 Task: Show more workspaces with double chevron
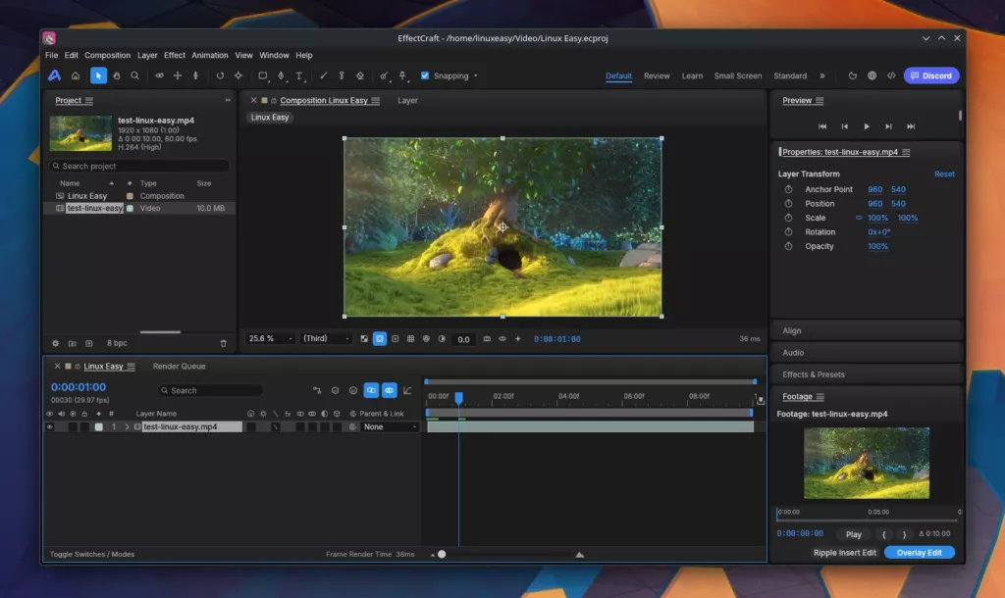(x=822, y=75)
